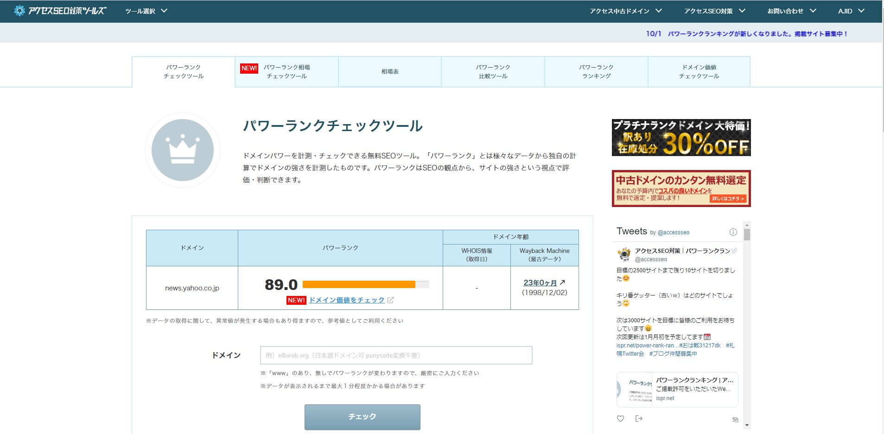Like the tweet with the heart icon
Viewport: 884px width, 434px height.
(x=620, y=419)
